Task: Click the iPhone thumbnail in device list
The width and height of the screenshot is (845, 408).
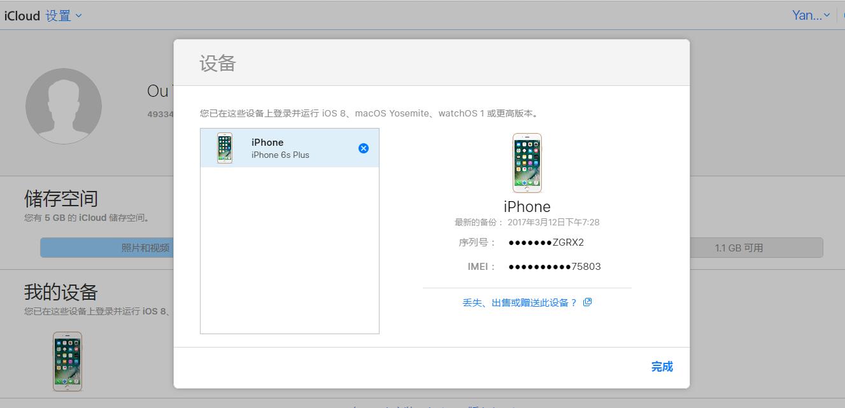Action: (x=224, y=148)
